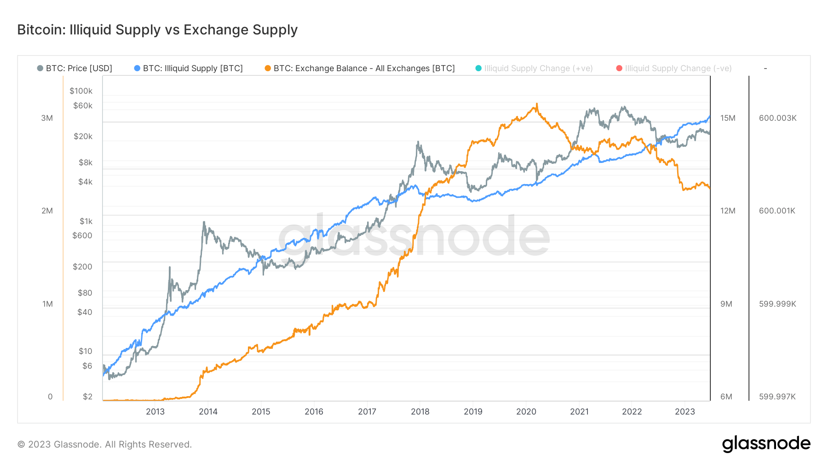This screenshot has width=828, height=465.
Task: Toggle the BTC: Exchange Balance - All Exchanges legend entry
Action: pos(360,68)
